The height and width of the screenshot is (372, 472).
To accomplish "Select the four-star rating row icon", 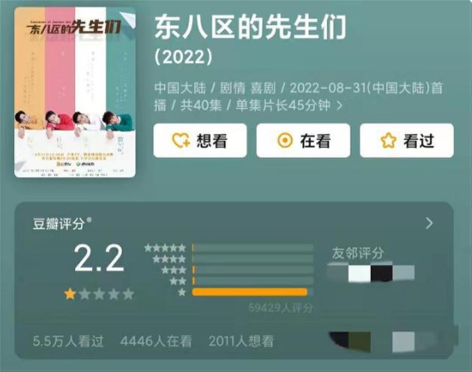I will tap(169, 259).
